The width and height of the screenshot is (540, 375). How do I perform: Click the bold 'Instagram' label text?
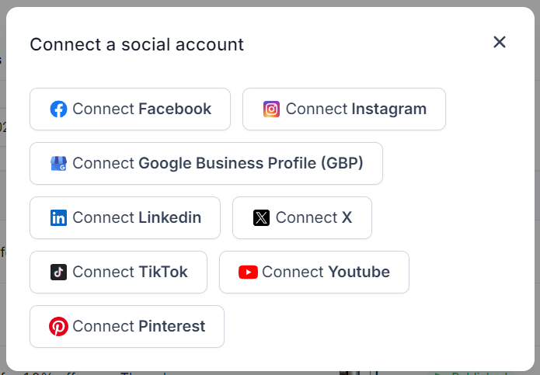point(388,109)
